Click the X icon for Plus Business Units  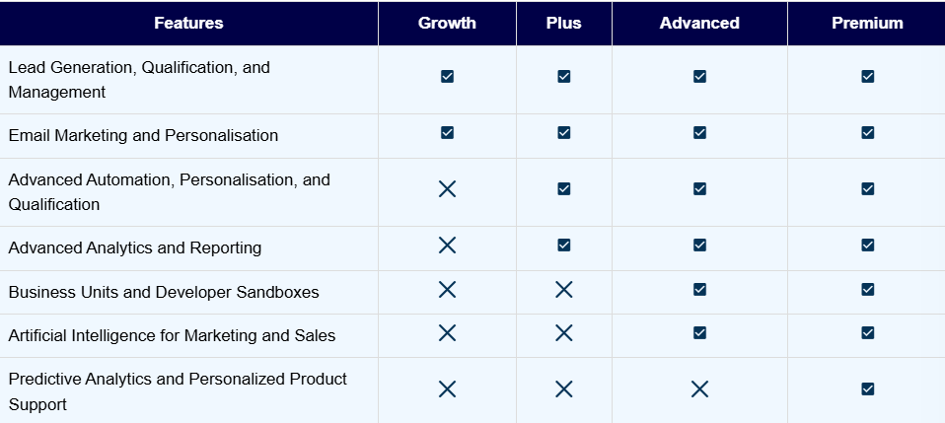pos(564,290)
